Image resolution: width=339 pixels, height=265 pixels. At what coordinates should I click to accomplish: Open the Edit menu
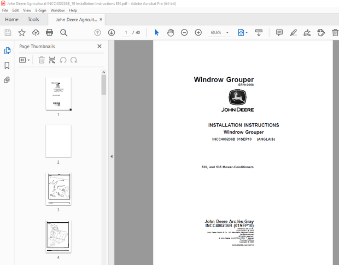(15, 10)
